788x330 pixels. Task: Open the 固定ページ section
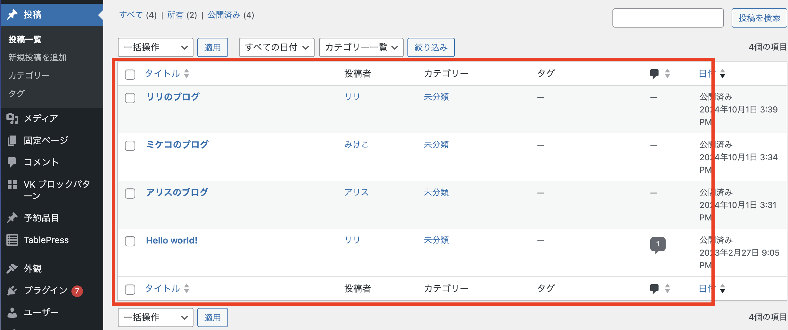(45, 140)
